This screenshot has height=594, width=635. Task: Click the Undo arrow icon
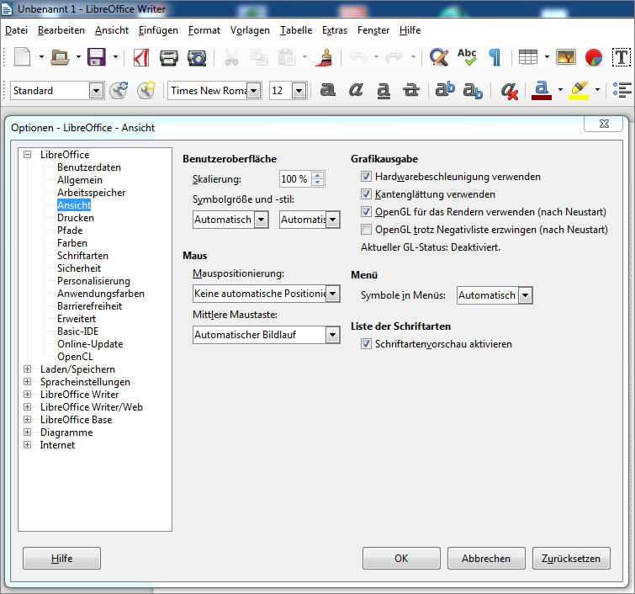(357, 56)
